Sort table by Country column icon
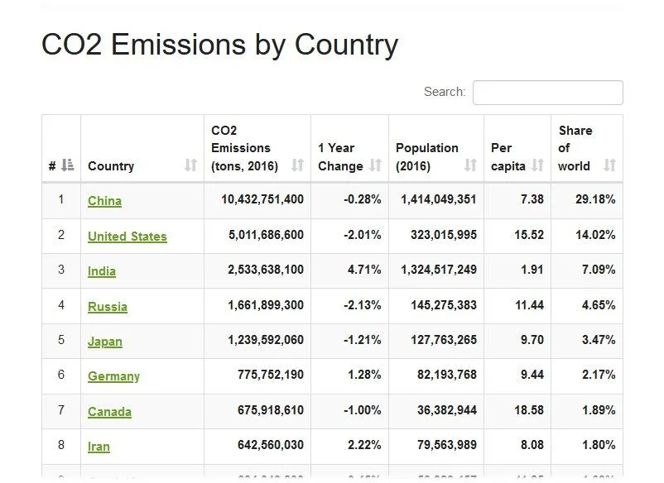This screenshot has height=483, width=664. tap(190, 165)
